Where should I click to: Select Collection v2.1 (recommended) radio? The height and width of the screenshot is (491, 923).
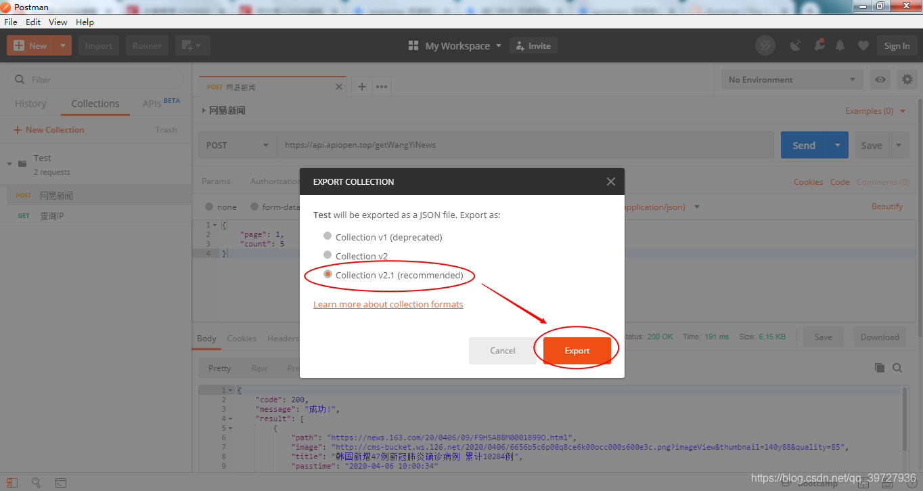[328, 274]
